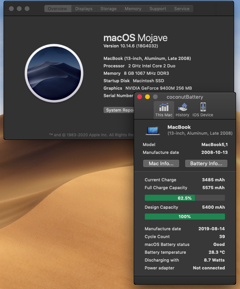
Task: Click the macOS Mojave logo image
Action: [54, 73]
